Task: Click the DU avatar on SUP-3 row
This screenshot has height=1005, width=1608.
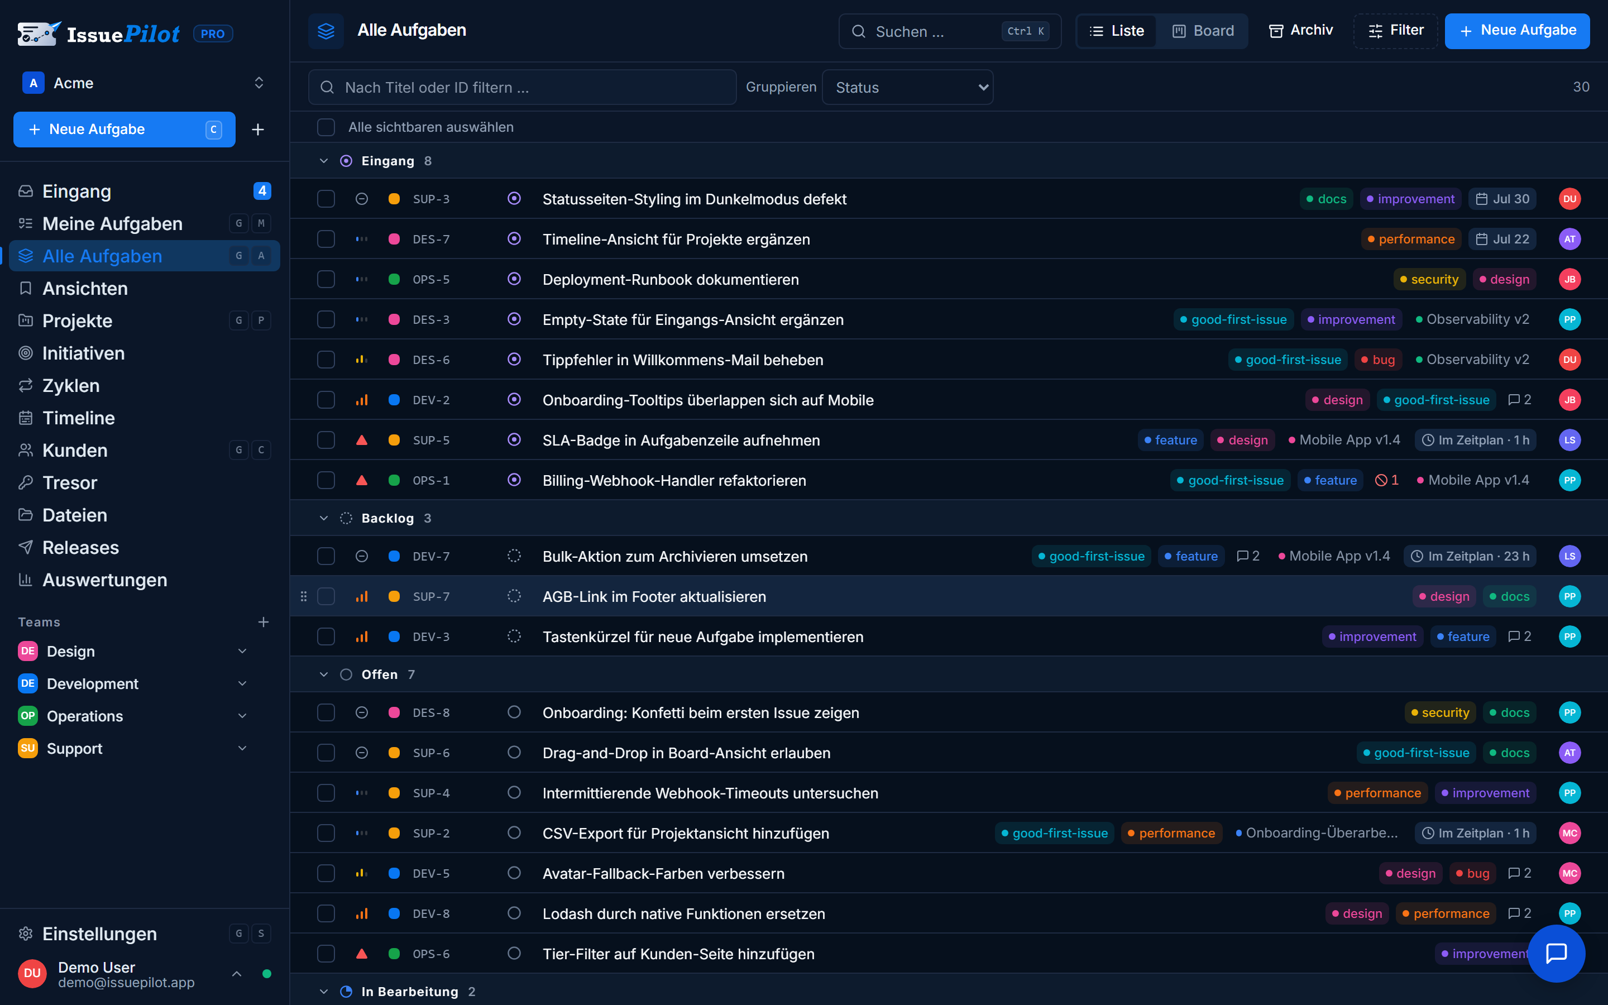Action: click(x=1569, y=199)
